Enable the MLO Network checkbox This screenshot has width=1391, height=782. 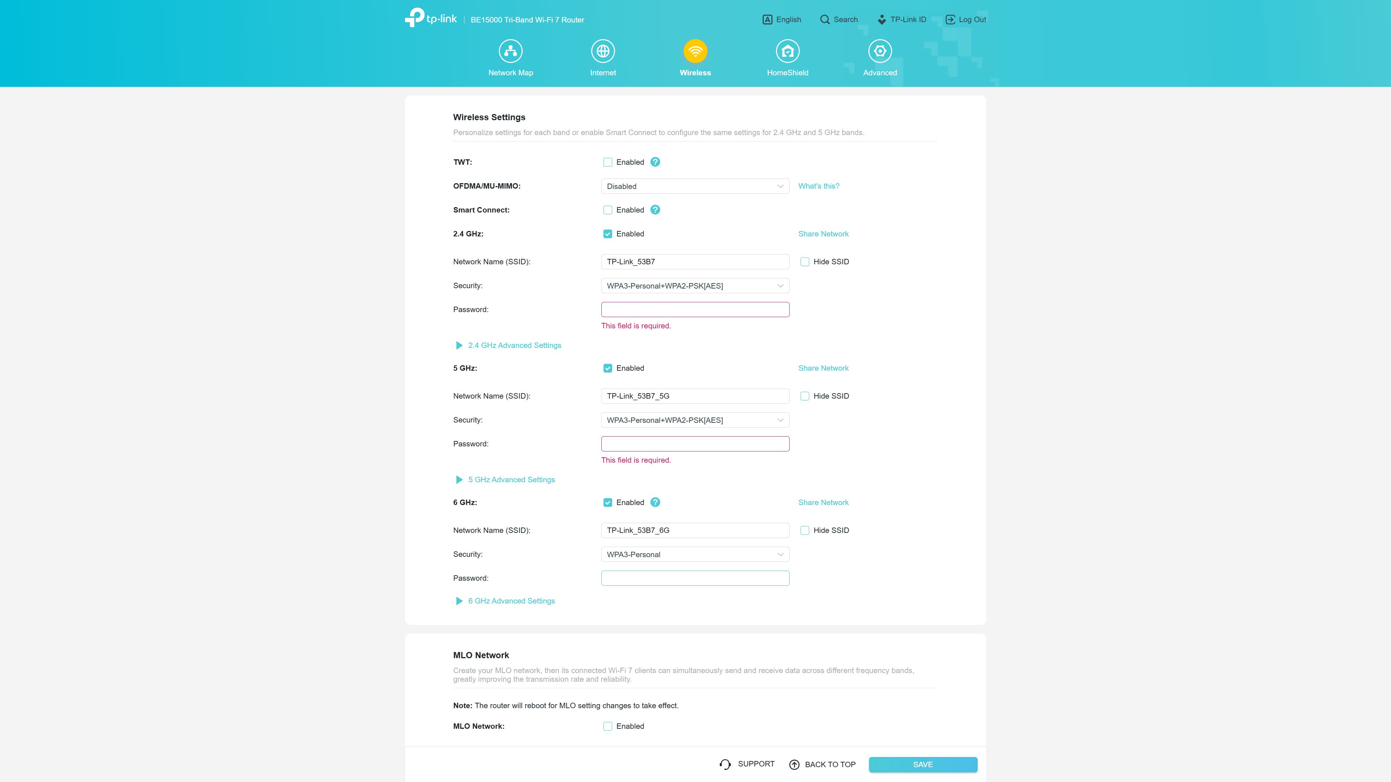click(x=607, y=726)
